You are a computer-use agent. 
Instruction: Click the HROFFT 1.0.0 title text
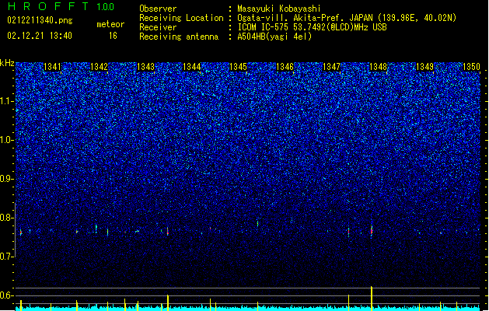[61, 6]
